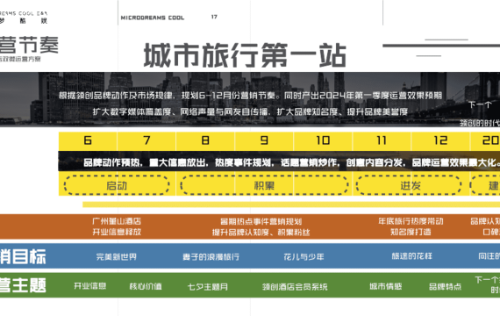This screenshot has height=316, width=500.
Task: Click 妻子的浪漫旅行 in the blue row
Action: [x=211, y=257]
